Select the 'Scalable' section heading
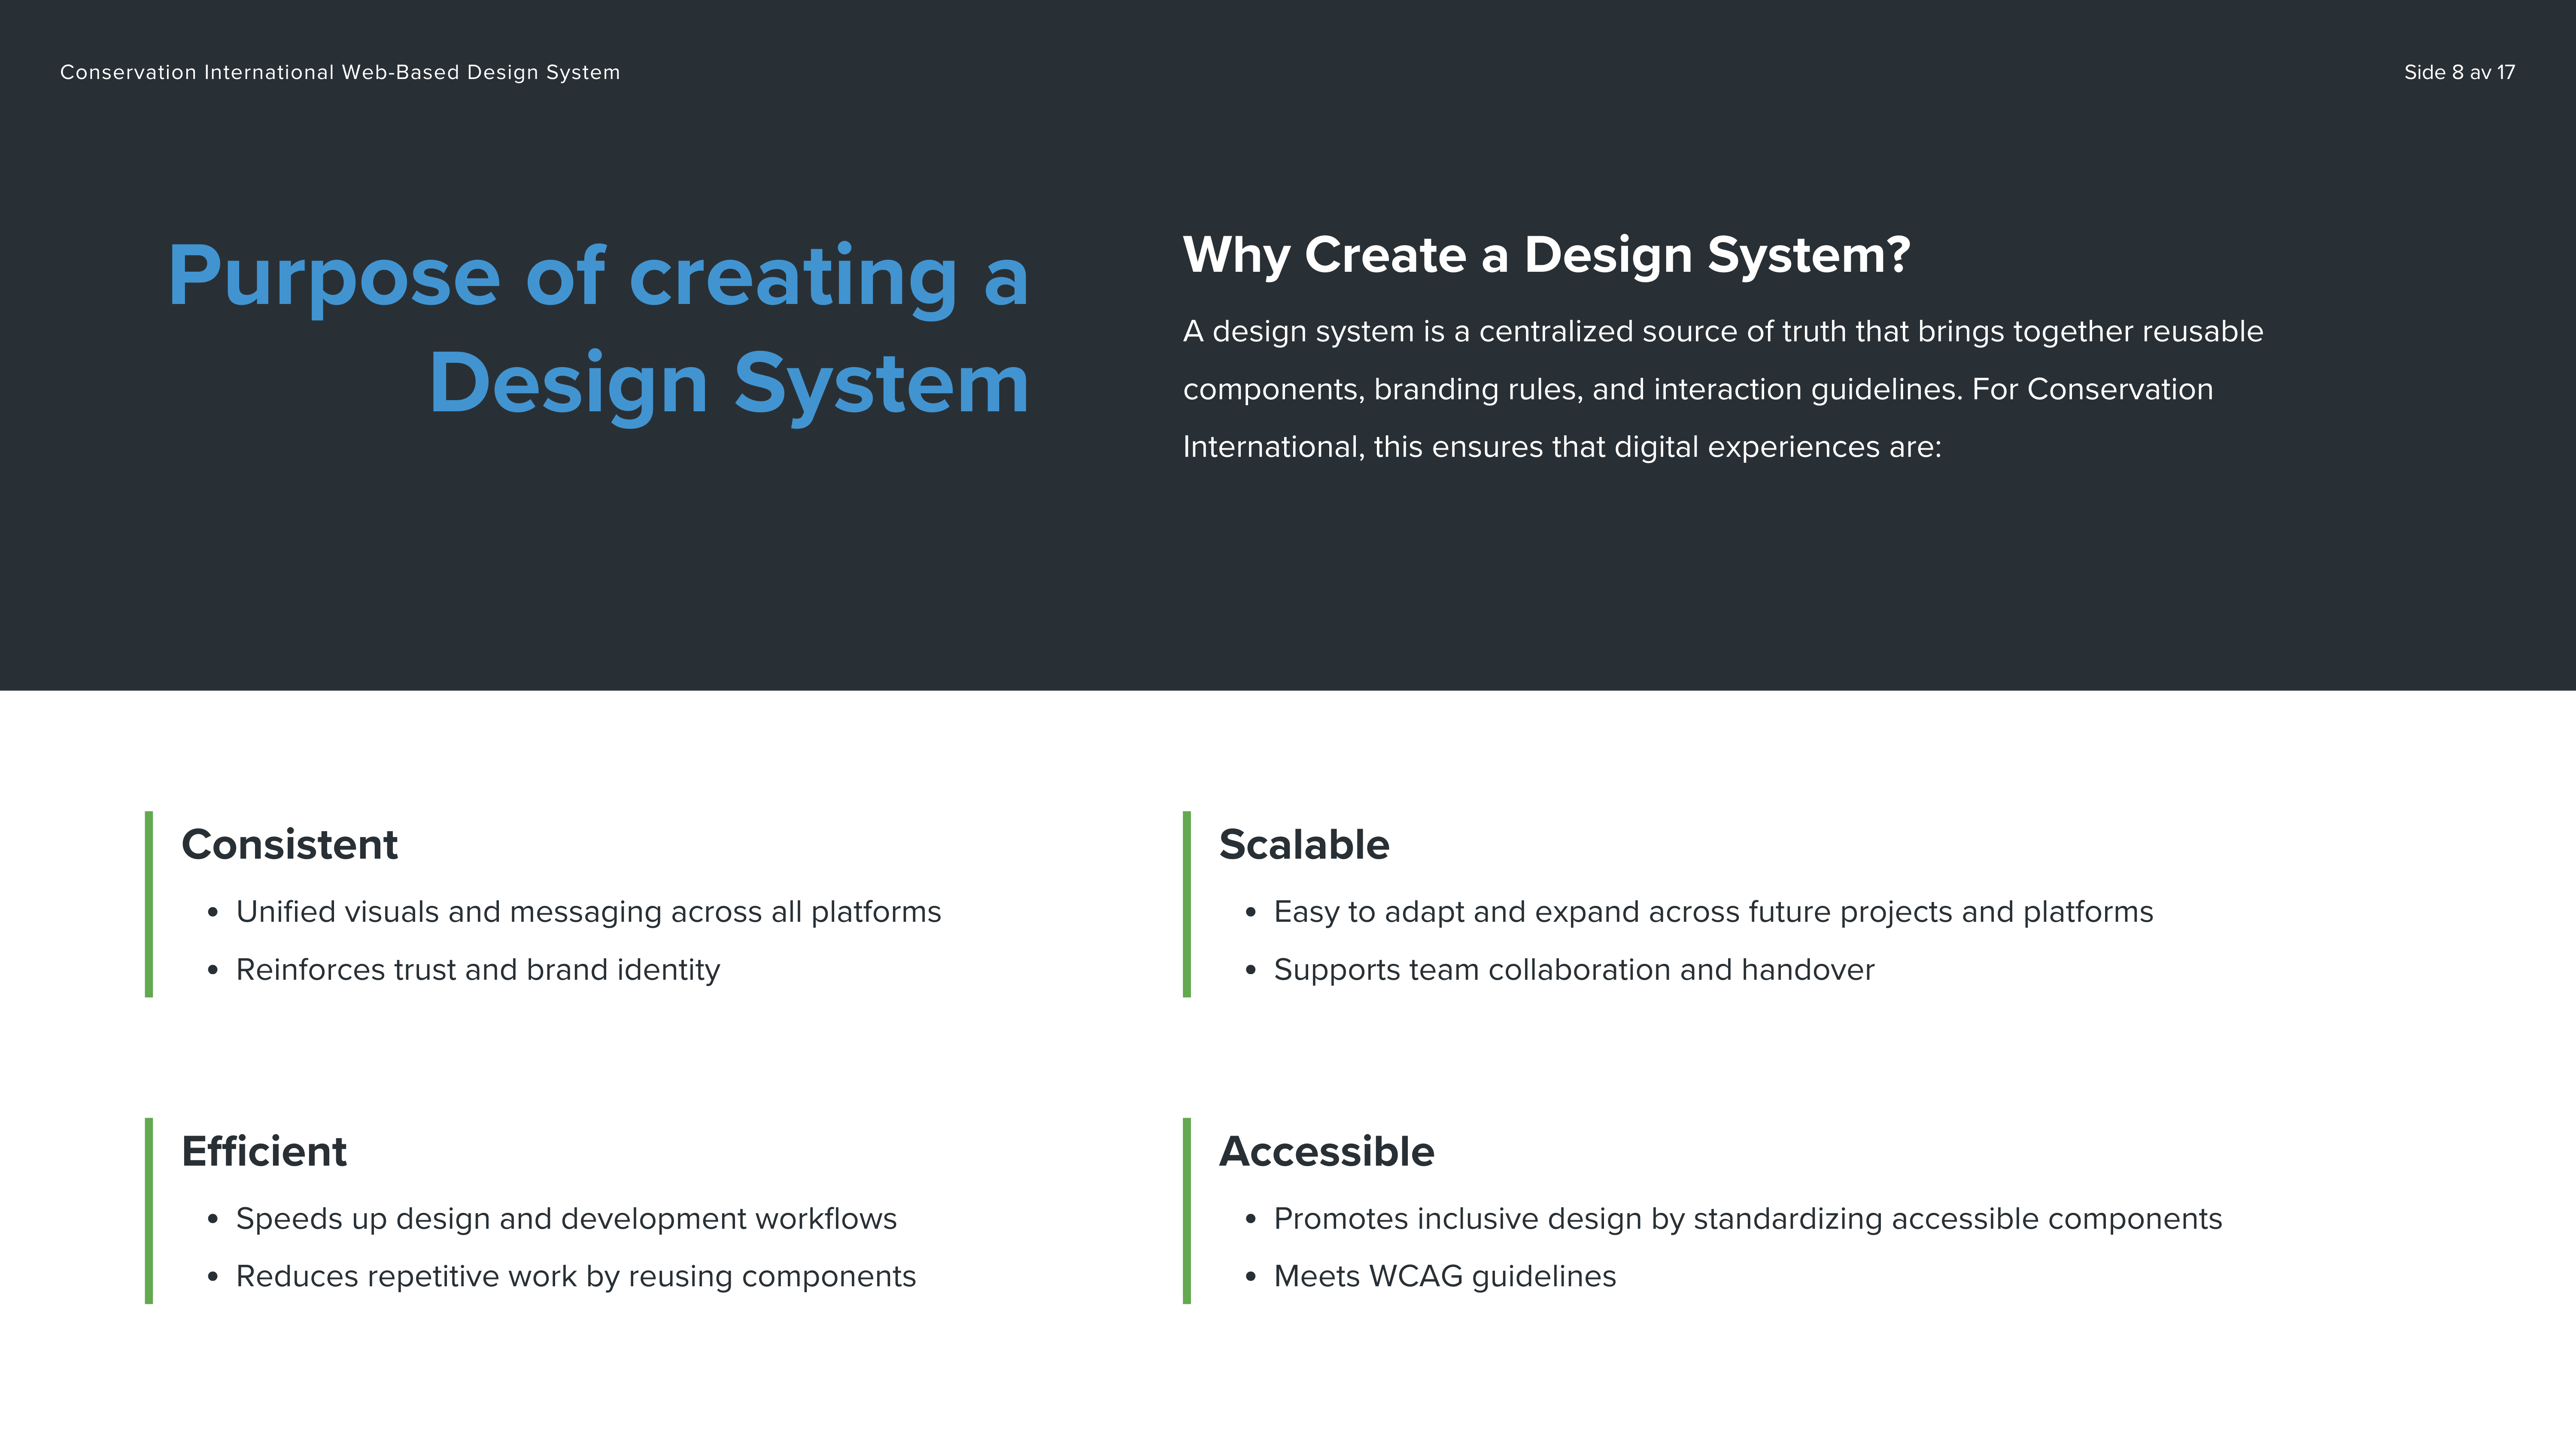 1303,845
